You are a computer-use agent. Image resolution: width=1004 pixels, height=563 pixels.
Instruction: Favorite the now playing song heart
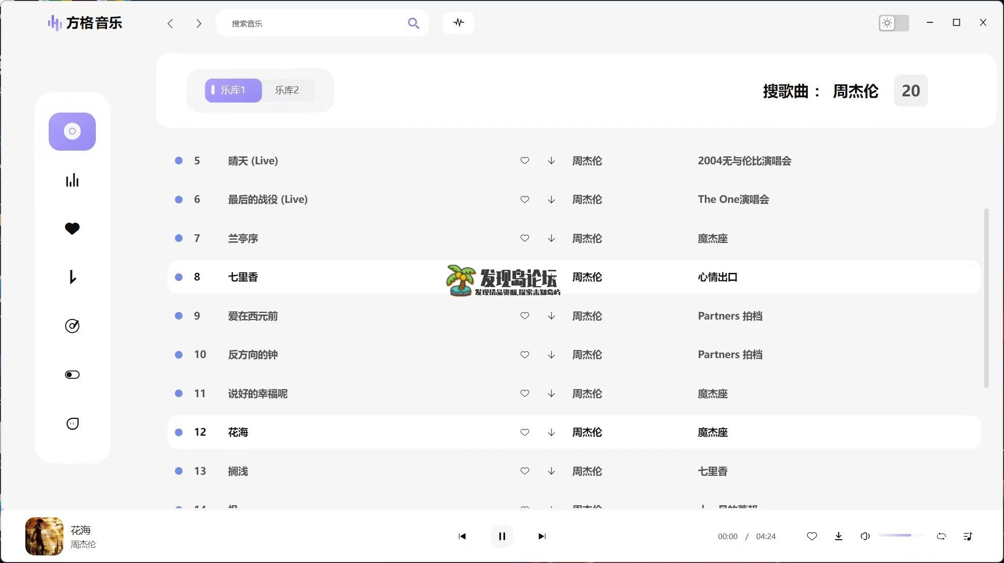pyautogui.click(x=812, y=536)
